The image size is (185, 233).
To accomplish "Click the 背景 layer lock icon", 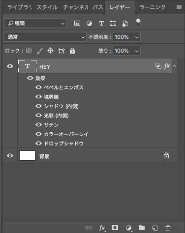I will [x=166, y=155].
